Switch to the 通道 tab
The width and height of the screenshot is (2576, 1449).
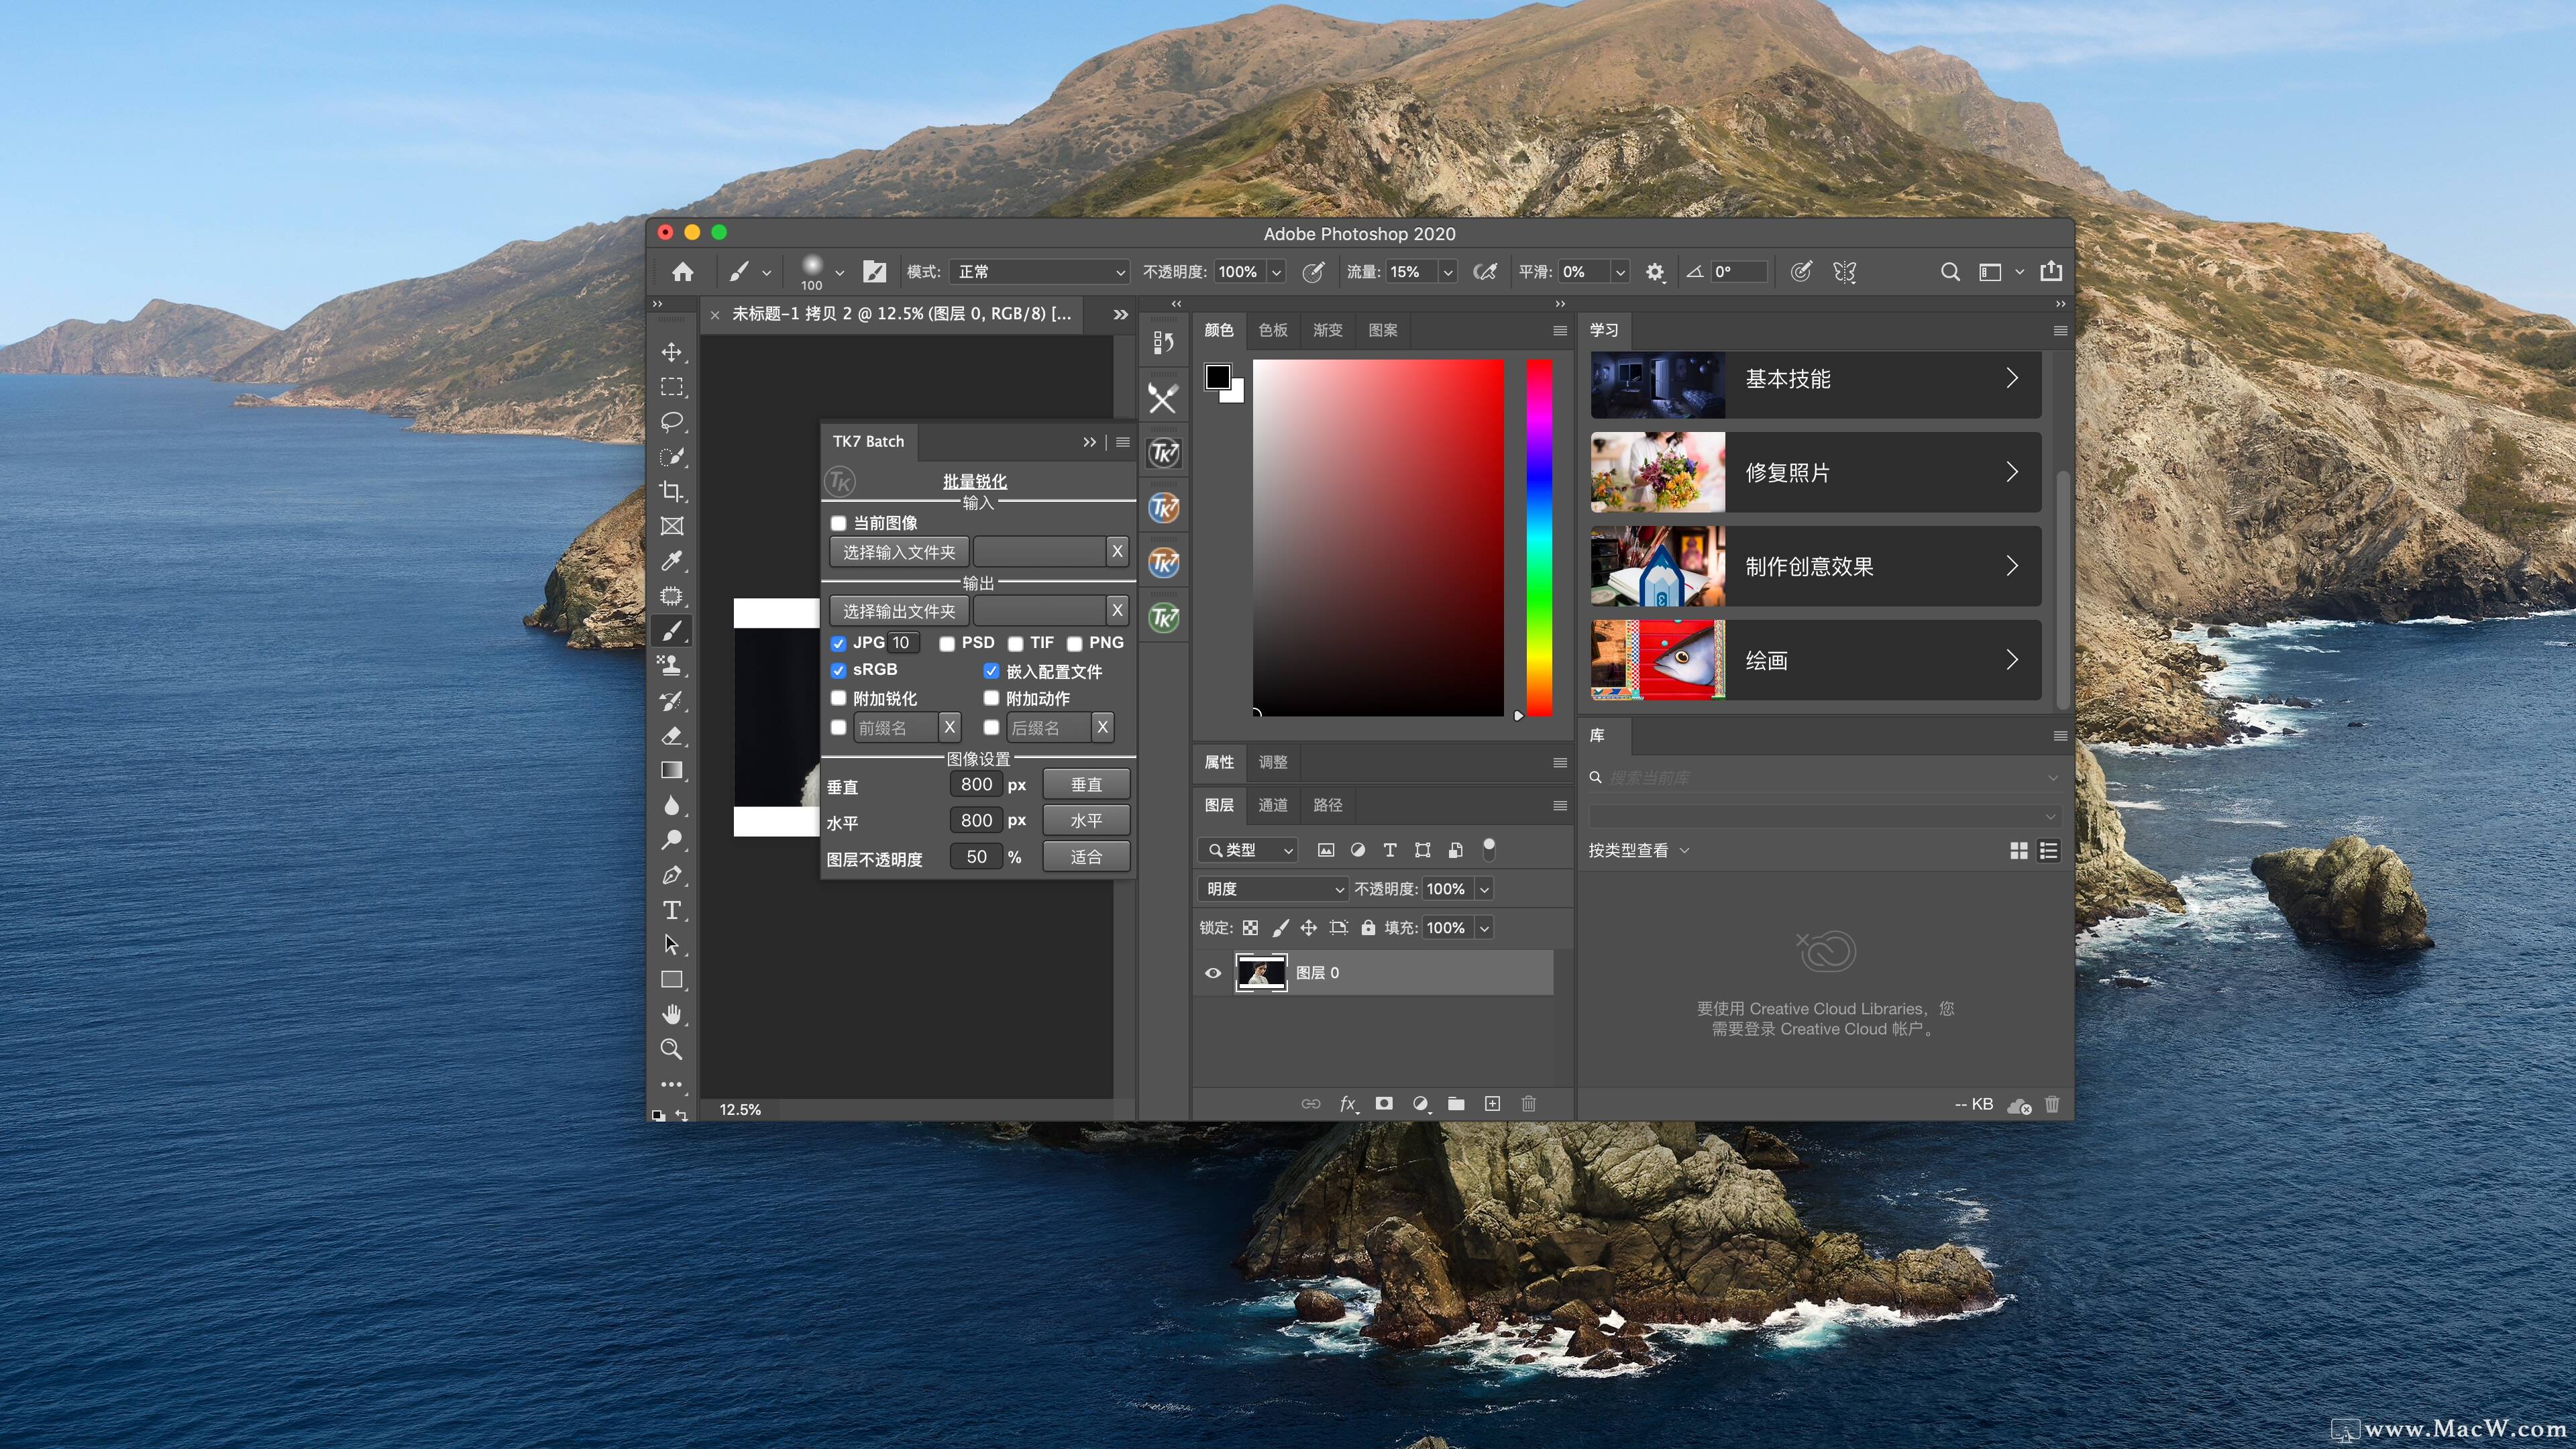click(1272, 805)
